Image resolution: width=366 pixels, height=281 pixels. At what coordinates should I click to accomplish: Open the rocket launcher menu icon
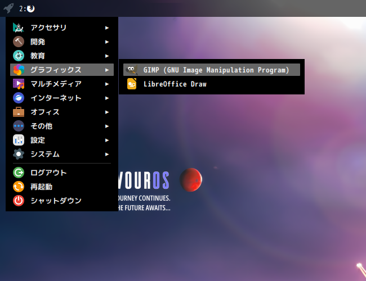(x=8, y=8)
